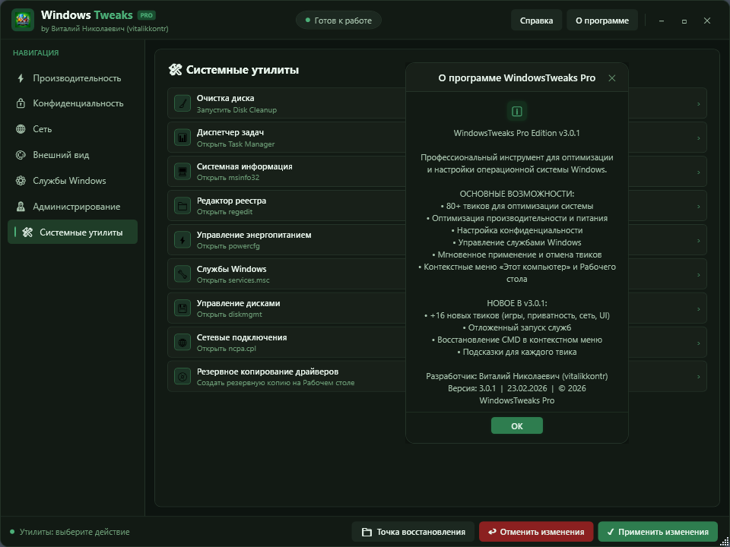730x547 pixels.
Task: Click the admin icon beside Администрирование
Action: pos(21,207)
